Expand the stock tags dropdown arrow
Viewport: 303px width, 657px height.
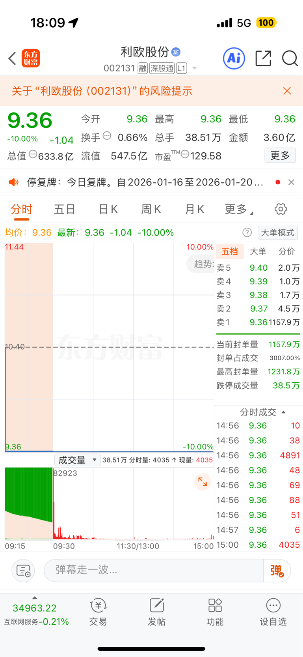pyautogui.click(x=194, y=68)
